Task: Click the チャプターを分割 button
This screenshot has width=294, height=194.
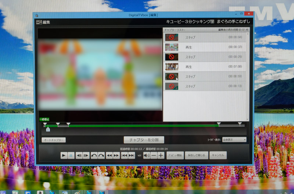Action: click(144, 139)
